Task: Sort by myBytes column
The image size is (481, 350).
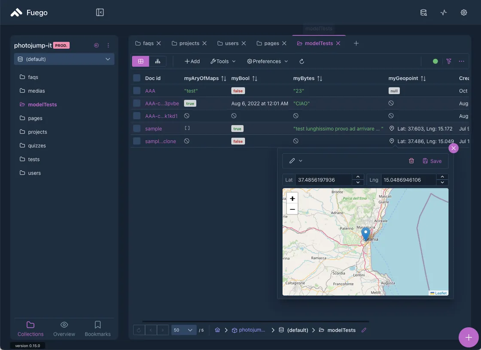Action: 320,78
